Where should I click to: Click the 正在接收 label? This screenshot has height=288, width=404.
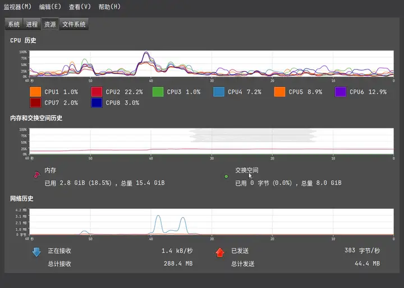59,251
